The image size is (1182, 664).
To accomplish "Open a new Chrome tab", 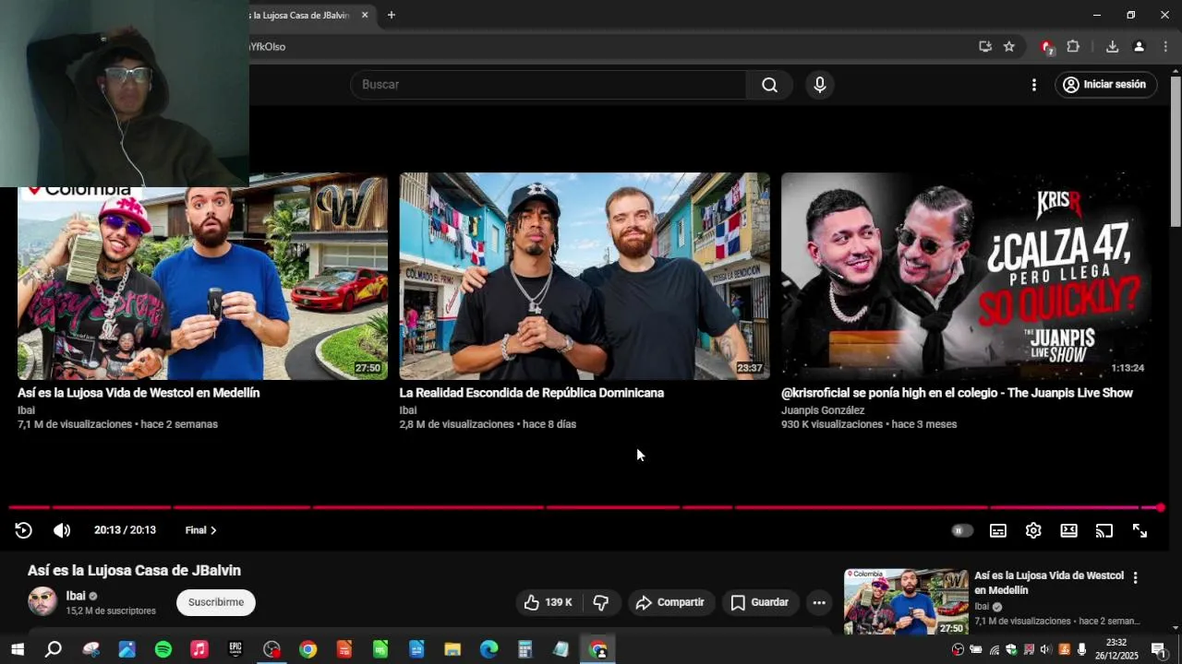I will pyautogui.click(x=392, y=15).
